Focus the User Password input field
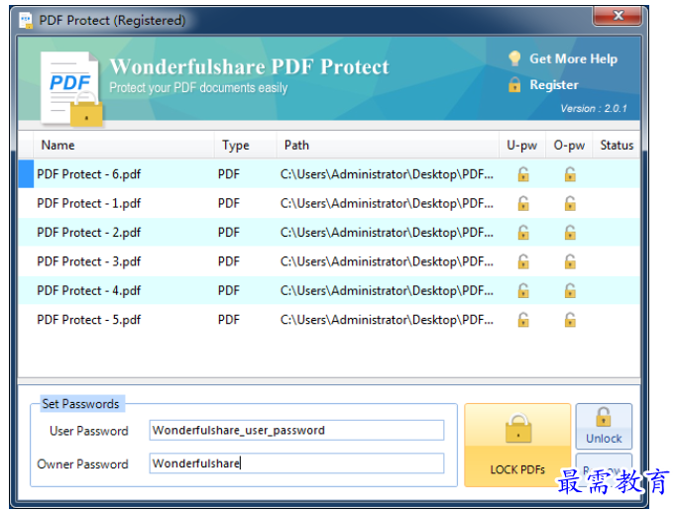678x513 pixels. [x=296, y=431]
